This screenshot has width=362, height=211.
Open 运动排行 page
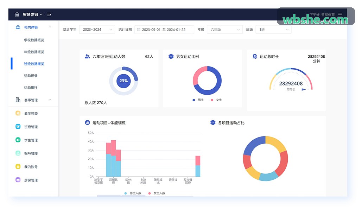tap(31, 88)
